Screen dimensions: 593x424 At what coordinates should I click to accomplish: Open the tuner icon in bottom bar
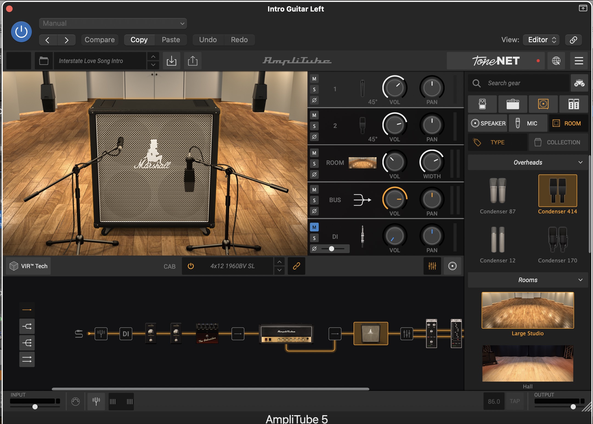click(96, 402)
